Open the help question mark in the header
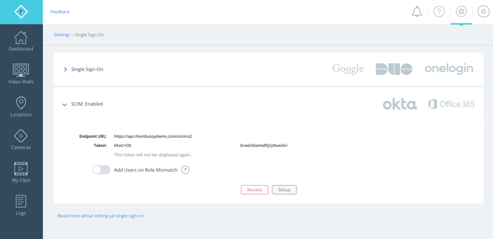Viewport: 493px width, 239px height. 439,12
